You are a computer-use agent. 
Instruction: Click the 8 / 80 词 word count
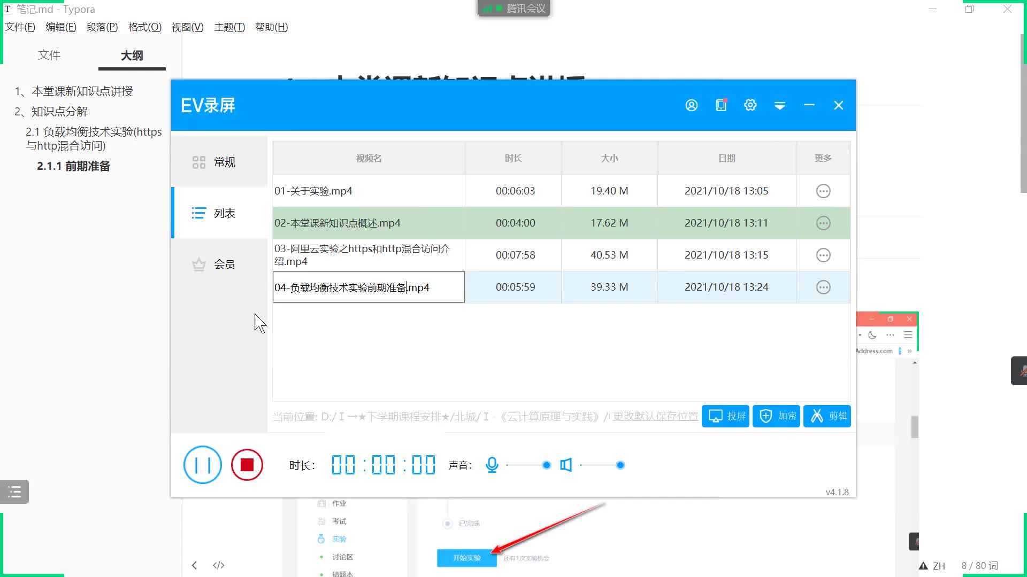pyautogui.click(x=979, y=566)
